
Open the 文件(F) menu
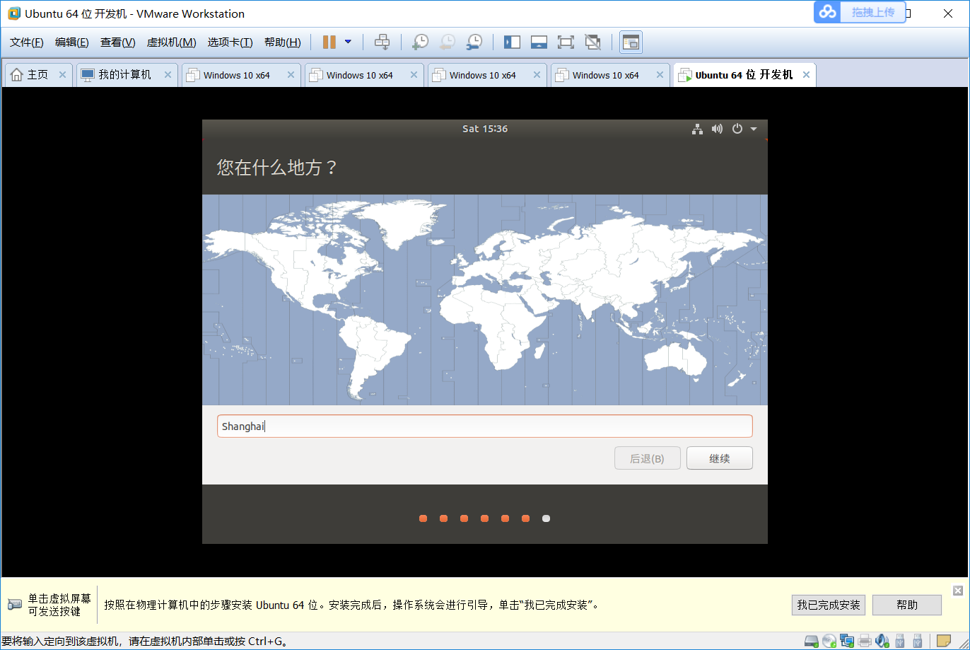click(x=27, y=42)
